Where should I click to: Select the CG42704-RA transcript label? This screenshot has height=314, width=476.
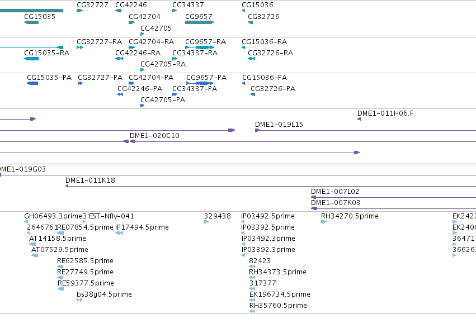click(x=152, y=42)
